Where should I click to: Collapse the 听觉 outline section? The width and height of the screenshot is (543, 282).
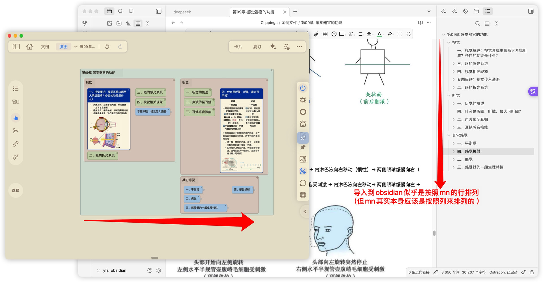449,96
